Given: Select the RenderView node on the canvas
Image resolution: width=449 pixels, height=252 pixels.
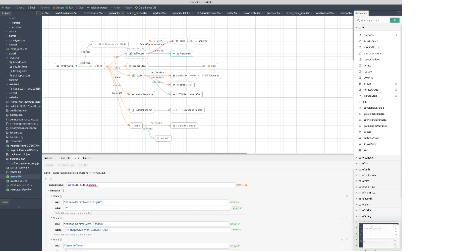Looking at the screenshot, I should [x=137, y=66].
